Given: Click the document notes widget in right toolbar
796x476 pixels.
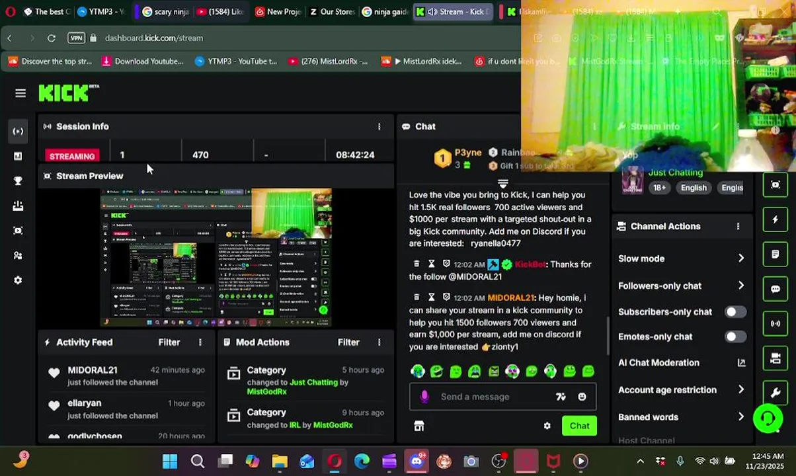Looking at the screenshot, I should [x=776, y=255].
